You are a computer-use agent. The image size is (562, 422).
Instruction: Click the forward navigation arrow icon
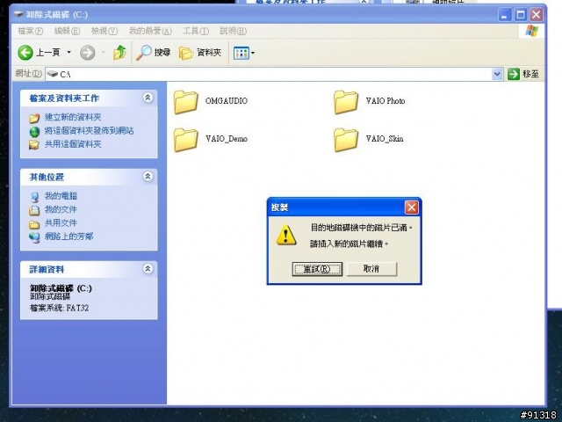coord(88,53)
